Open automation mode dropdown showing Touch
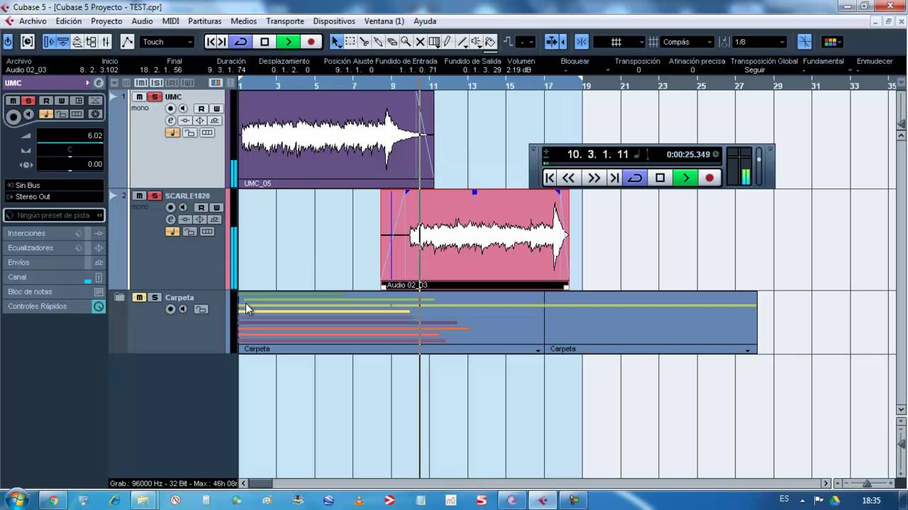This screenshot has height=510, width=908. coord(167,42)
